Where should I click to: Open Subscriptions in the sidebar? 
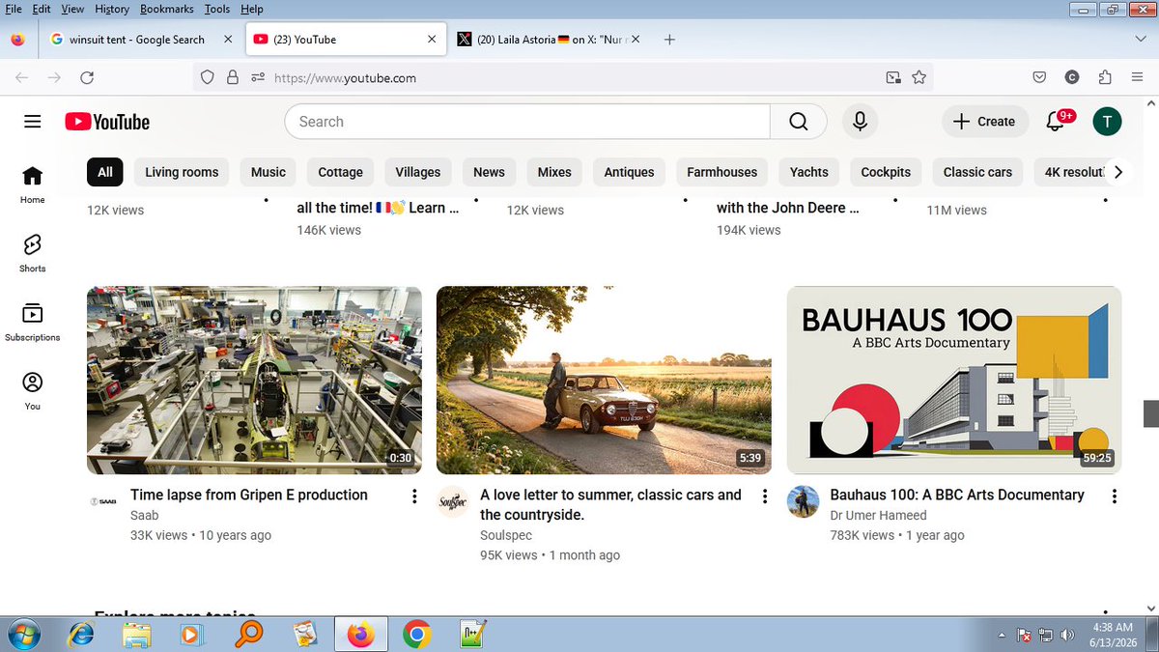[x=33, y=323]
